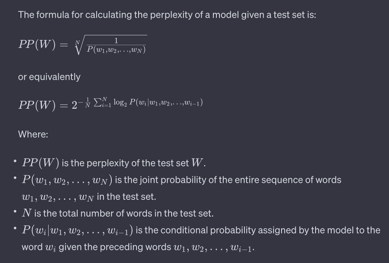Screen dimensions: 389x263
Task: Click the intro sentence about calculating perplexity
Action: (x=167, y=15)
